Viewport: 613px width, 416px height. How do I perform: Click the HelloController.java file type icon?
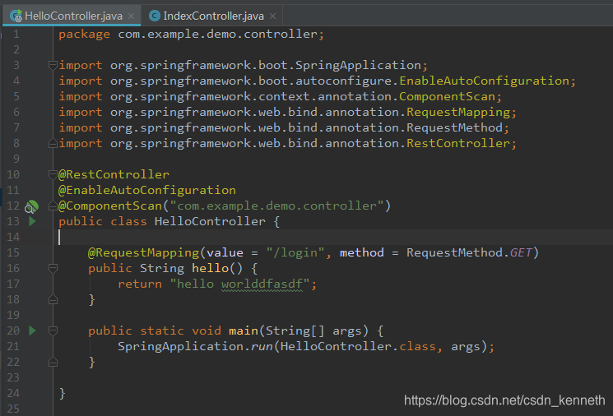[16, 16]
